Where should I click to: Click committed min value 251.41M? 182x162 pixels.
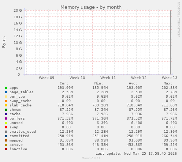[100, 136]
